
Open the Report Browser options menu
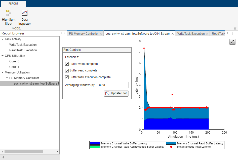tap(55, 33)
